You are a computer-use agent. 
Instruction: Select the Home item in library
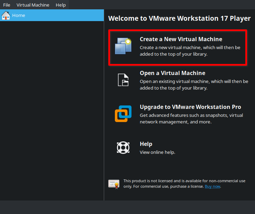pos(52,15)
